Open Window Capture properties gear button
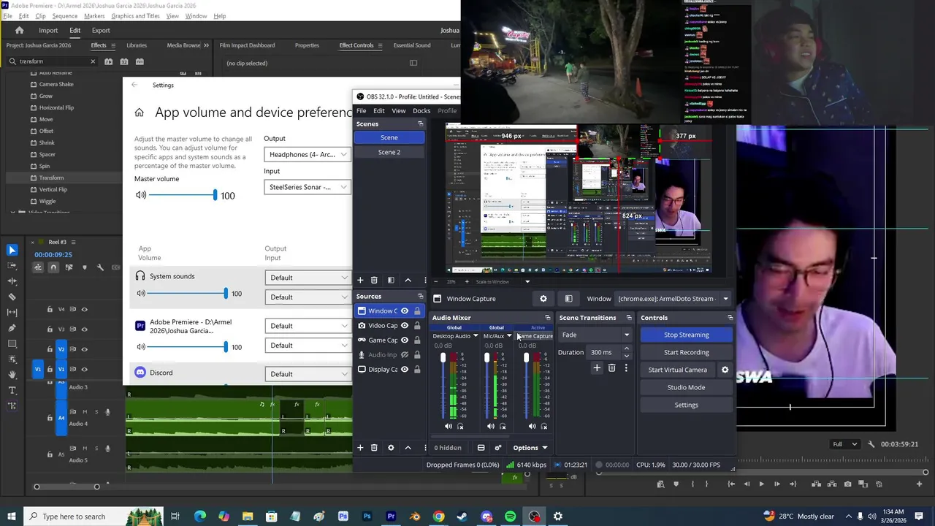Viewport: 935px width, 526px height. tap(543, 298)
